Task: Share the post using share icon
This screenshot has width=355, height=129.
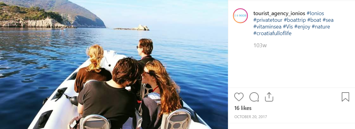Action: click(269, 97)
